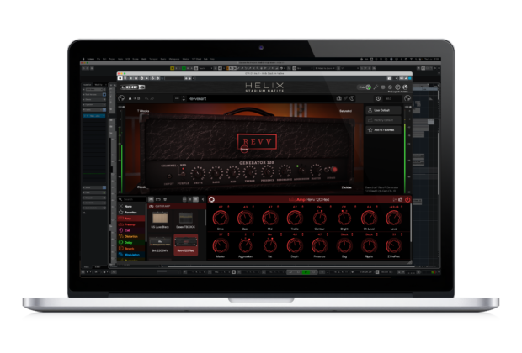522x353 pixels.
Task: Click the undo arrow icon
Action: click(x=146, y=98)
